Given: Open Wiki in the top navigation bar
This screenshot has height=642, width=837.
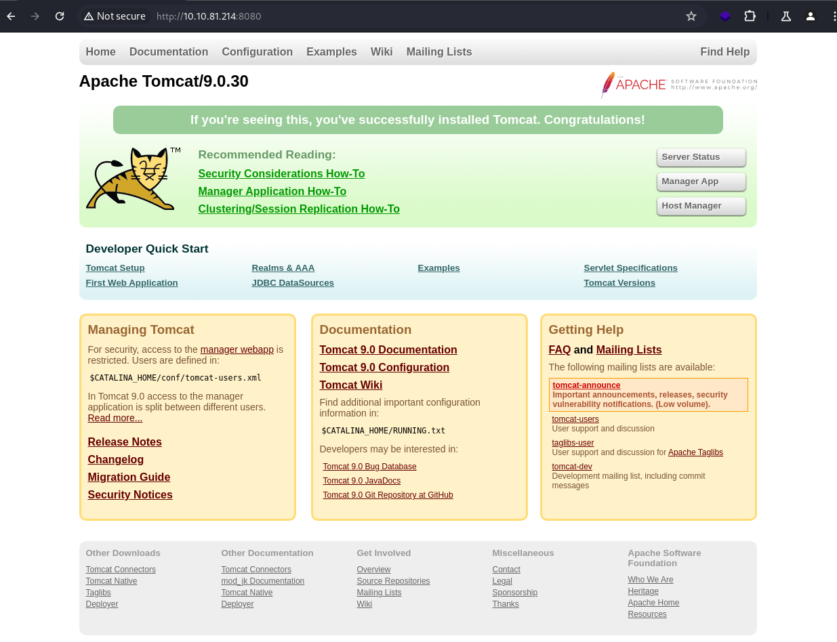Looking at the screenshot, I should click(x=382, y=52).
